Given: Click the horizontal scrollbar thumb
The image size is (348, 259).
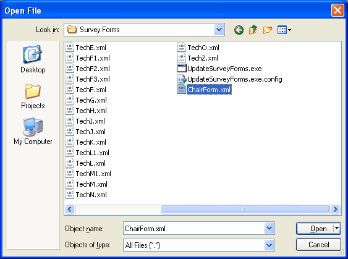Looking at the screenshot, I should pyautogui.click(x=245, y=209).
